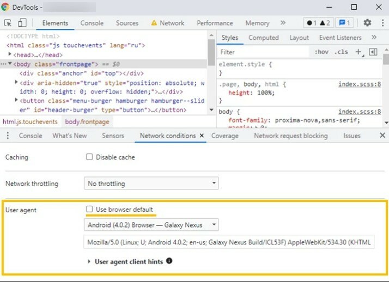Open the Network throttling dropdown
This screenshot has width=389, height=282.
point(151,183)
